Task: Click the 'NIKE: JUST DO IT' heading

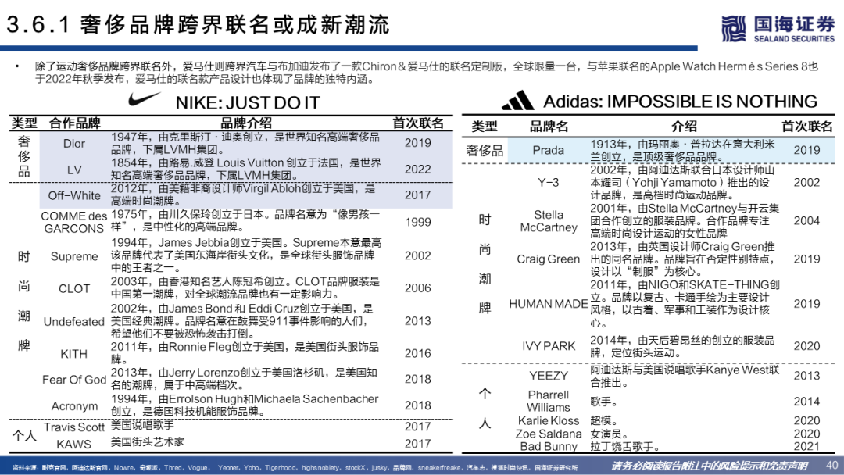Action: (x=248, y=102)
